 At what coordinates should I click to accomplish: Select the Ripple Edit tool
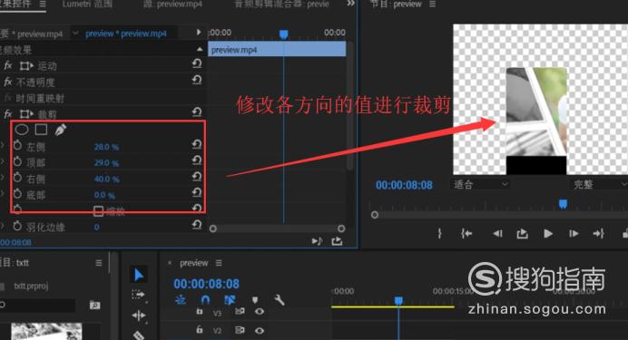139,316
